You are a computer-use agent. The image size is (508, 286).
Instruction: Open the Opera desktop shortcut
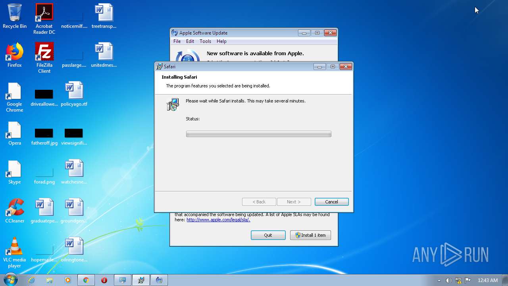pos(15,133)
